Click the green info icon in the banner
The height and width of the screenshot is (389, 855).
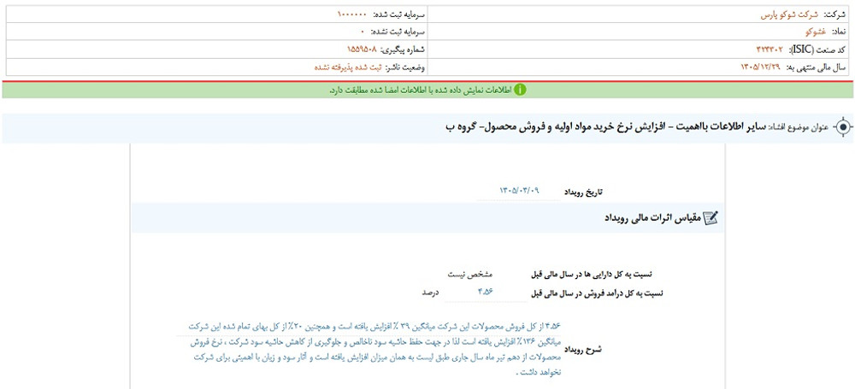[x=520, y=90]
